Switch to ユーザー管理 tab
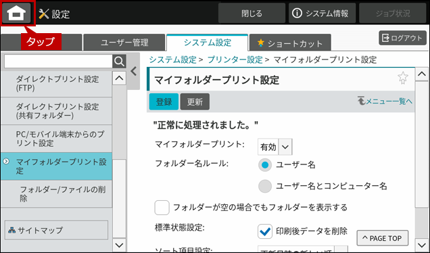This screenshot has height=253, width=430. click(x=124, y=43)
